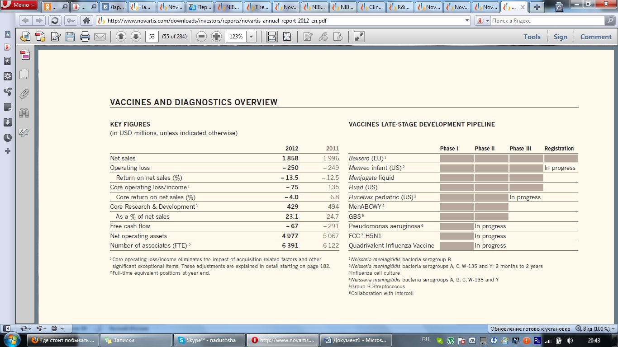Expand the address bar history dropdown
The image size is (618, 347).
tap(467, 21)
